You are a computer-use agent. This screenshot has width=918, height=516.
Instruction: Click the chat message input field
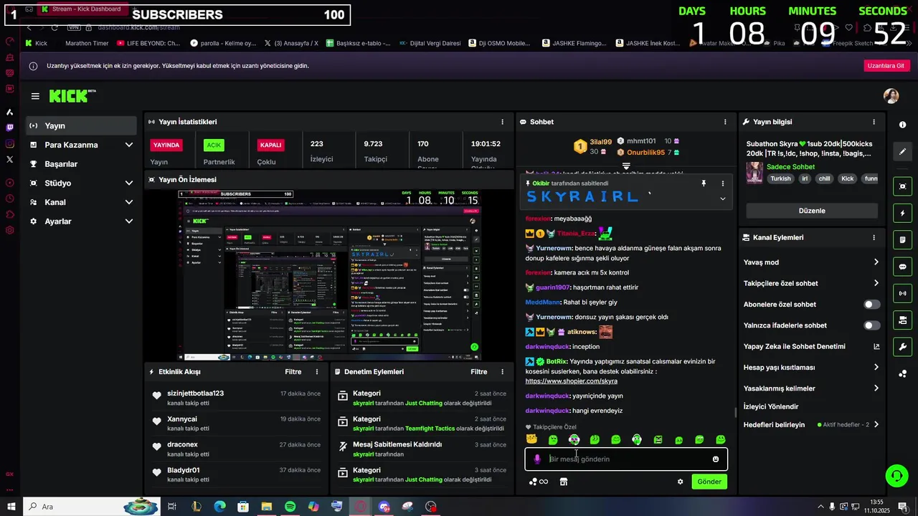[625, 459]
